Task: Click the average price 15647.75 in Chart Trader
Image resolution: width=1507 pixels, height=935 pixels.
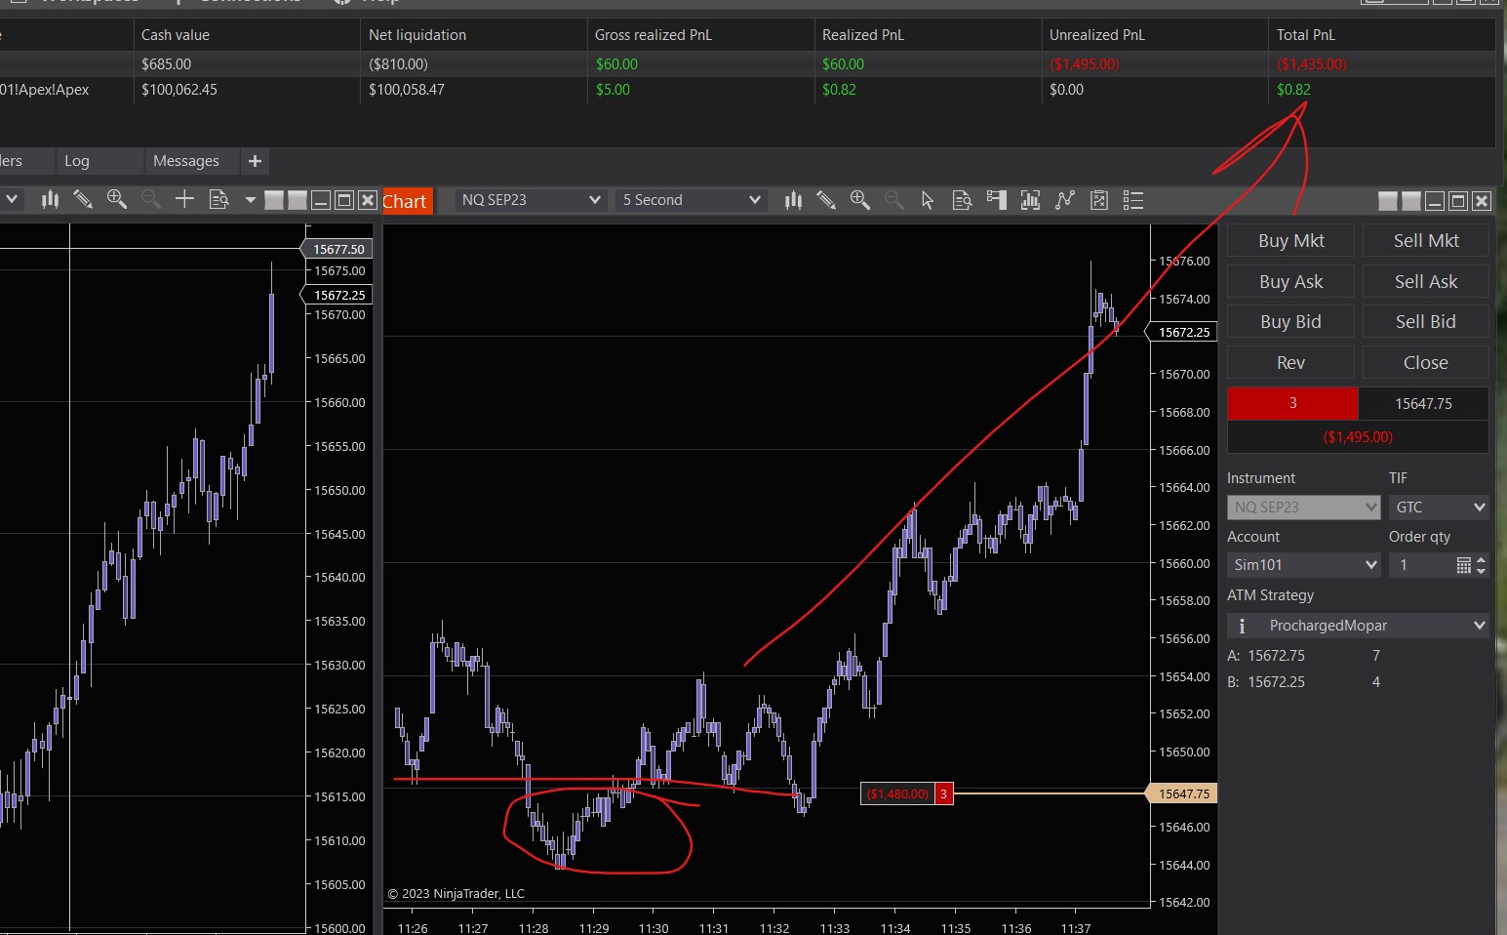Action: point(1423,404)
